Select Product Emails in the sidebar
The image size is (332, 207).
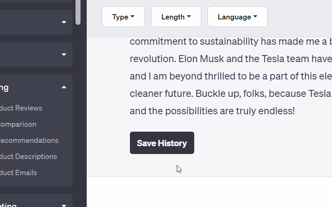pyautogui.click(x=18, y=173)
